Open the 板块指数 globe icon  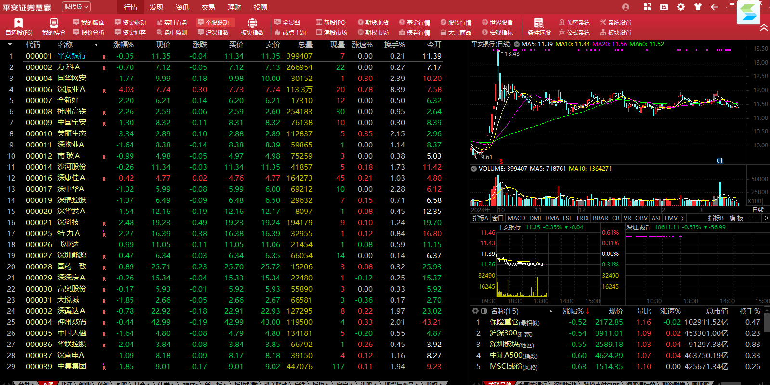[252, 23]
